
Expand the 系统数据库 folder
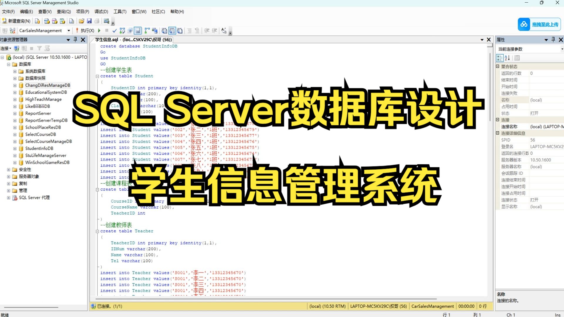pyautogui.click(x=15, y=71)
